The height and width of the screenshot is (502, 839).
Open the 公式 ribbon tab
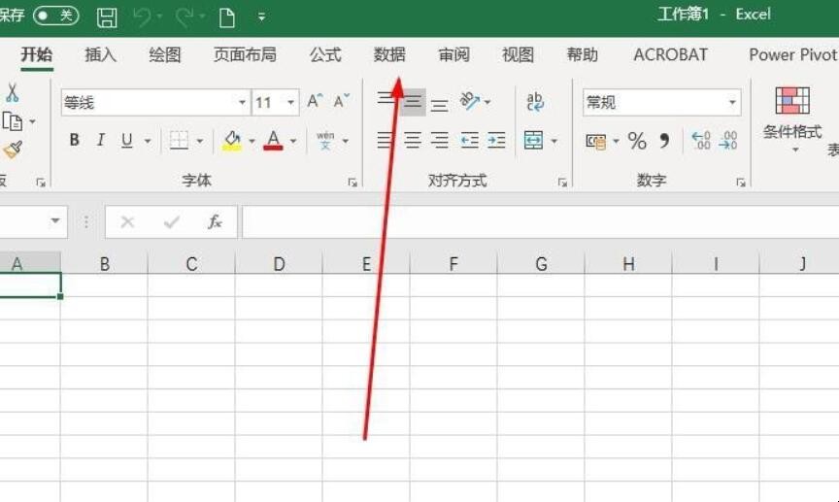[x=325, y=54]
